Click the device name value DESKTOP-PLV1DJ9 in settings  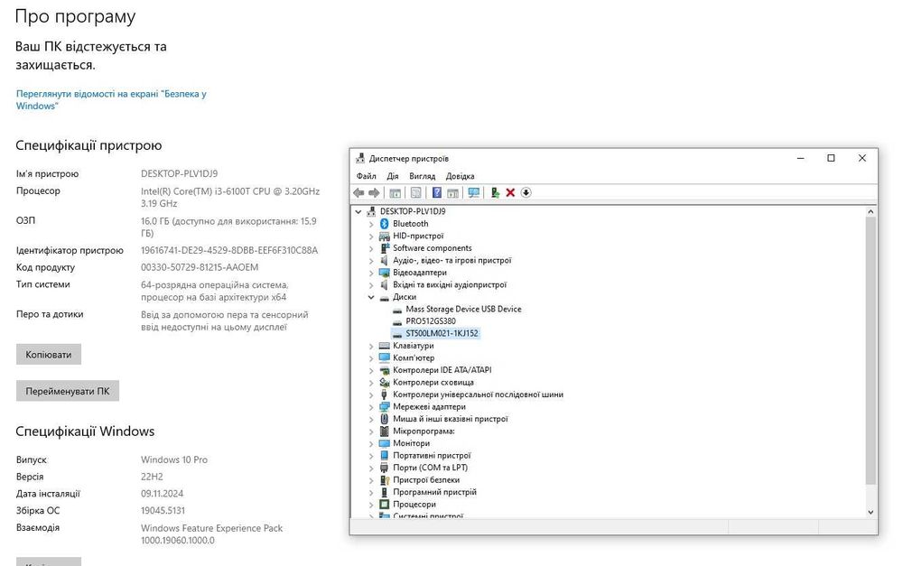(179, 174)
